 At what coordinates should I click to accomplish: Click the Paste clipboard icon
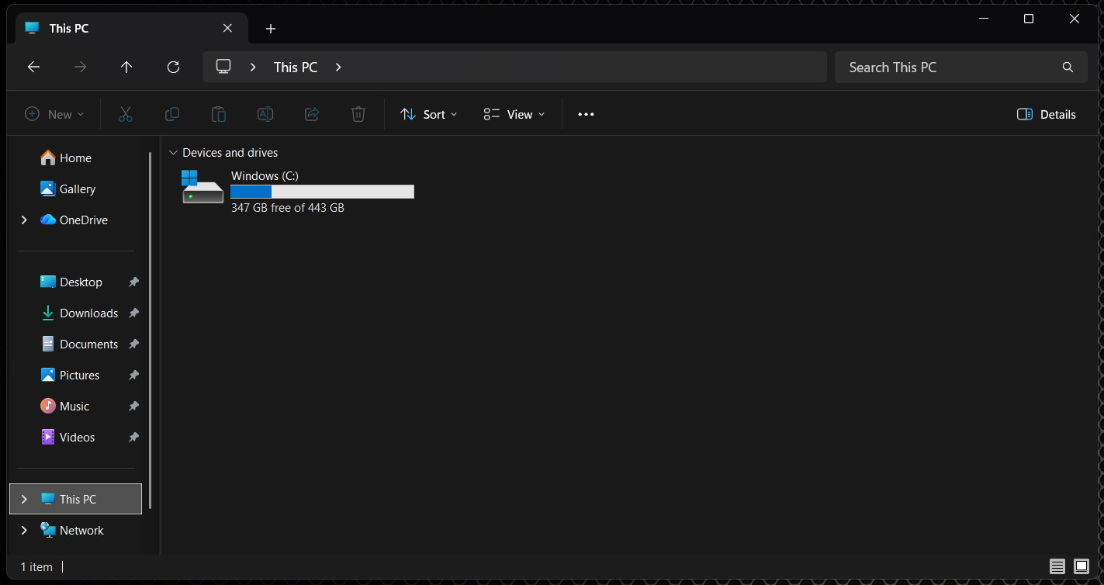click(x=219, y=114)
